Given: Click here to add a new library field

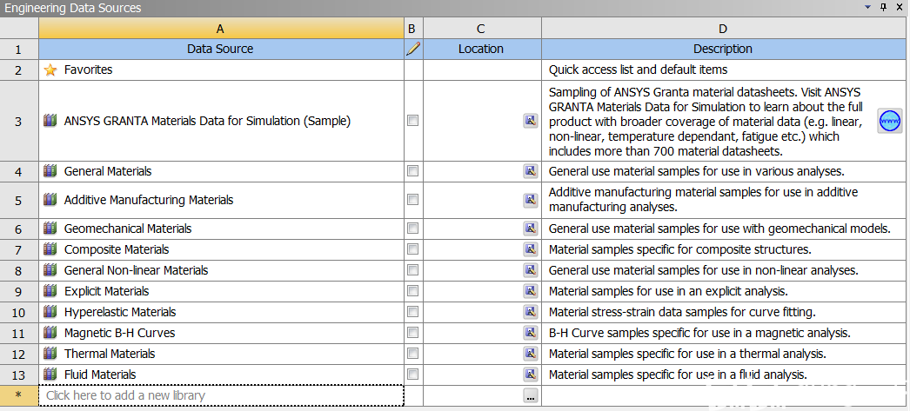Looking at the screenshot, I should (221, 396).
